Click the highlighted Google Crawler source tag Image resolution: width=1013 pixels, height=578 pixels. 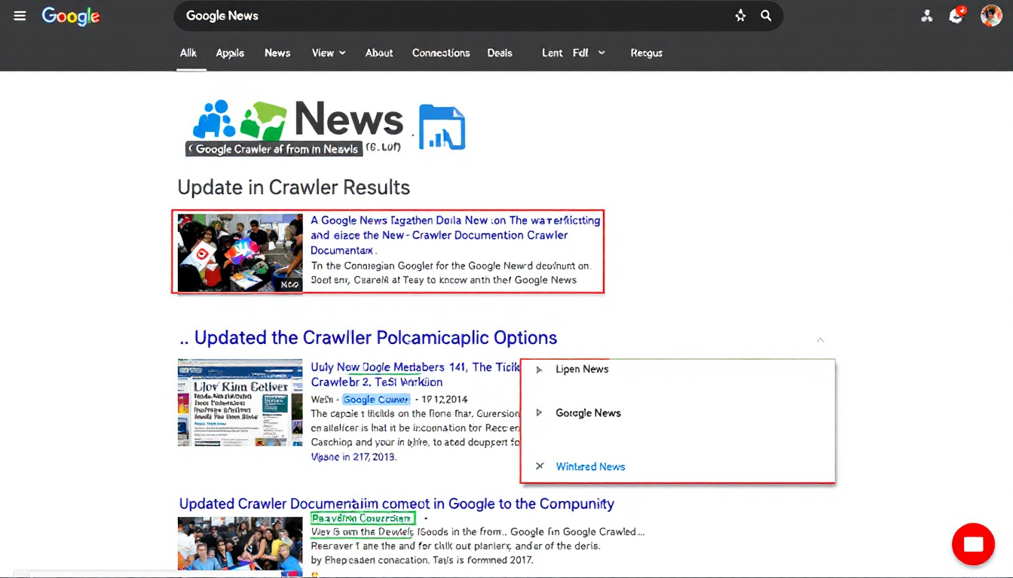click(376, 400)
